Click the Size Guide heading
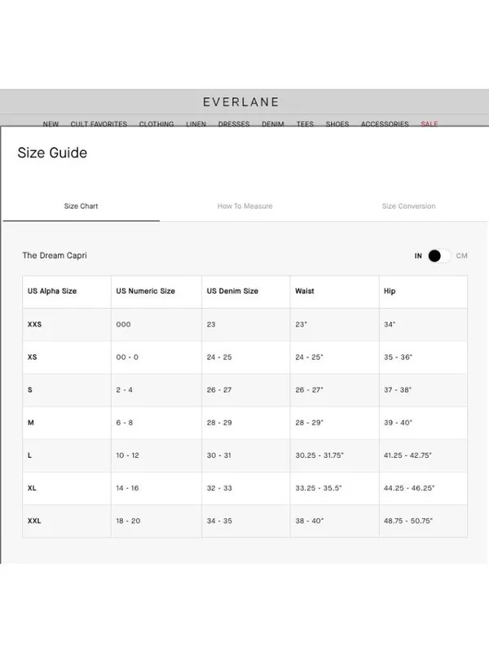The height and width of the screenshot is (653, 489). click(x=52, y=153)
